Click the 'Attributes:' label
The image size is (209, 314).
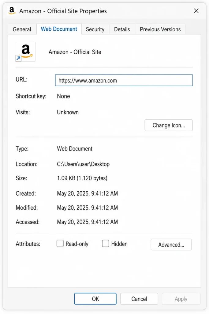(x=28, y=244)
